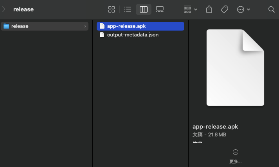Image resolution: width=279 pixels, height=167 pixels.
Task: Click the release window title
Action: 23,9
